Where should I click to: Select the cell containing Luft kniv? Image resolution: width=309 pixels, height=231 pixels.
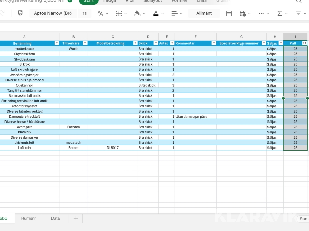point(24,148)
